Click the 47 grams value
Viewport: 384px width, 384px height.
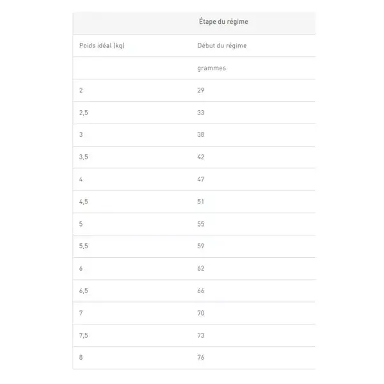(200, 179)
